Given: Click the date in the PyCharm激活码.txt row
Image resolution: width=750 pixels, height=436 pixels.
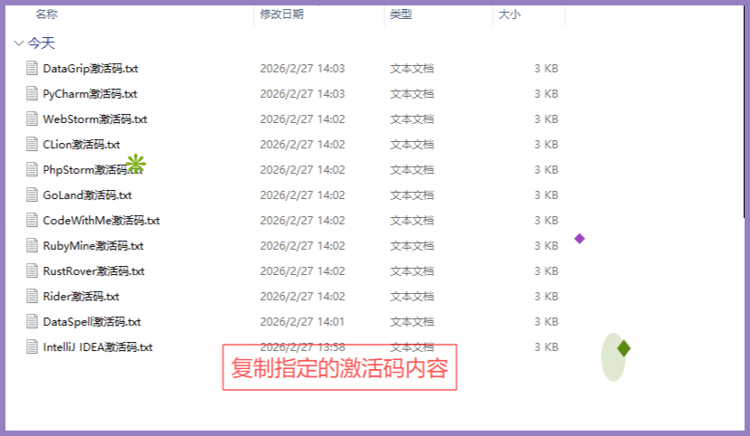Looking at the screenshot, I should coord(302,94).
